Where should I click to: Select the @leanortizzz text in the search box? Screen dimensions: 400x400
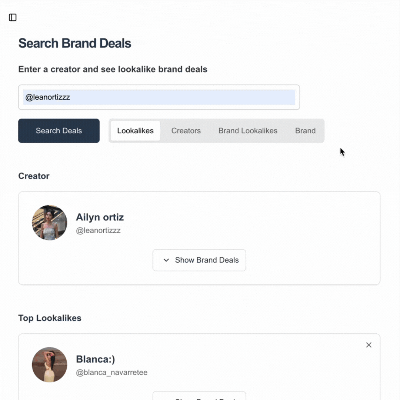[x=48, y=97]
